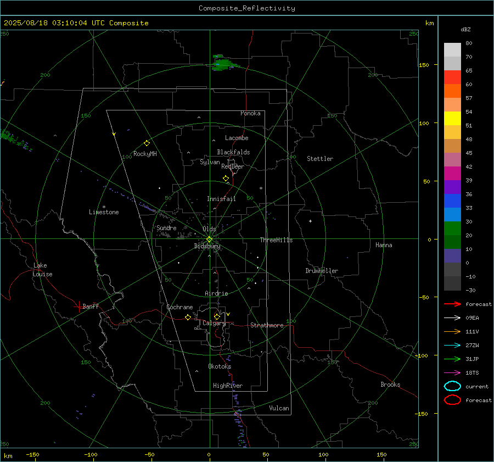The height and width of the screenshot is (462, 494).
Task: Click the white 09EA arrow in legend
Action: tap(452, 318)
